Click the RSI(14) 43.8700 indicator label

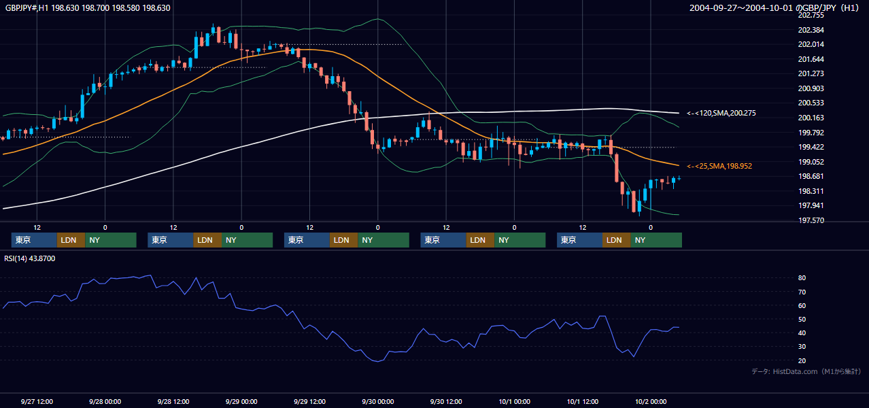tap(30, 258)
